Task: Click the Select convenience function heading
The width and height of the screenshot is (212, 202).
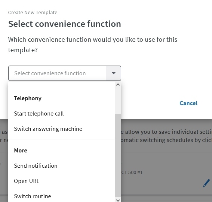Action: tap(65, 24)
